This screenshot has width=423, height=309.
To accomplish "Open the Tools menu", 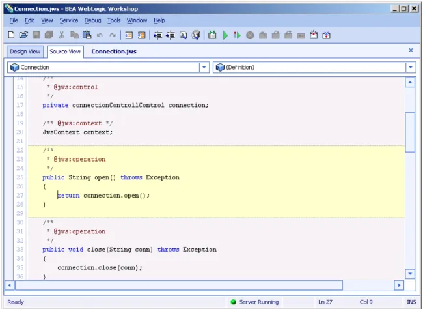I will (x=114, y=20).
